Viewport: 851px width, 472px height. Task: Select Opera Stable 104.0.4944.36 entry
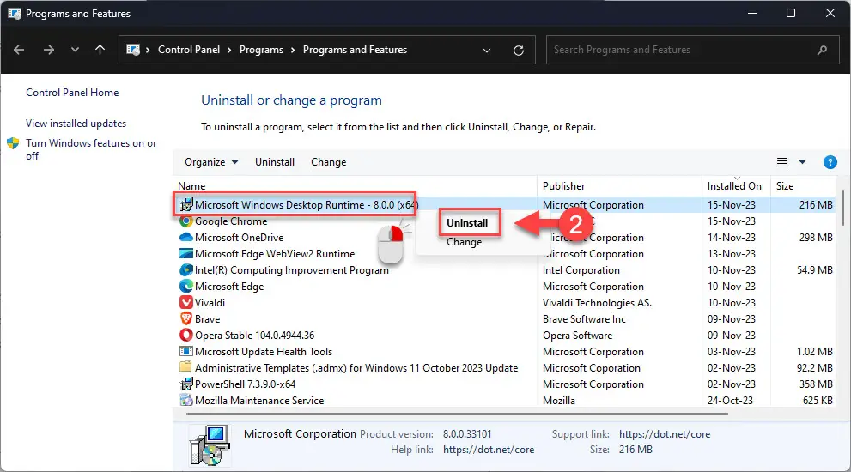tap(254, 336)
